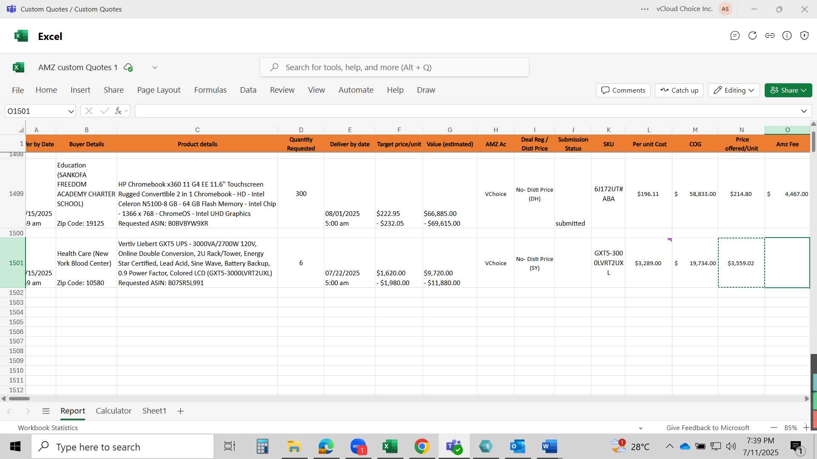The height and width of the screenshot is (459, 817).
Task: Select the 6J172UT#ABA SKU cell
Action: pos(608,193)
